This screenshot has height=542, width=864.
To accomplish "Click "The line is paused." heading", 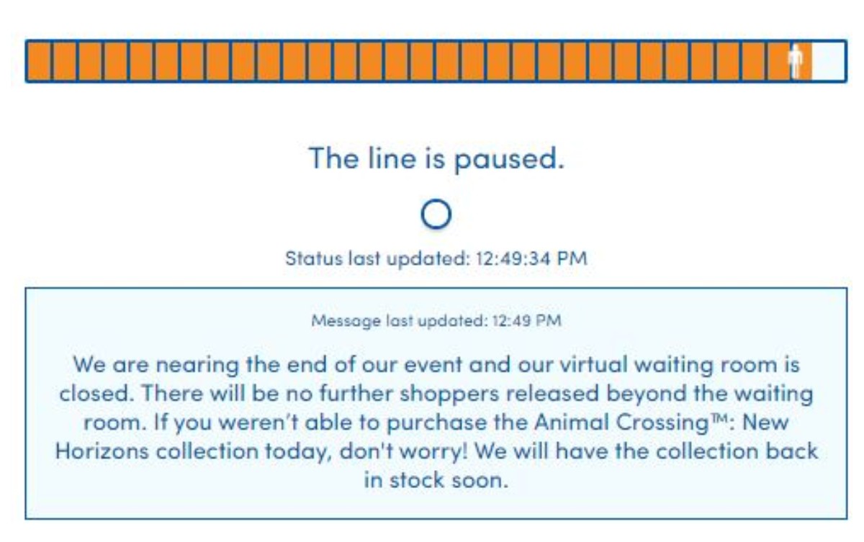I will pyautogui.click(x=436, y=158).
